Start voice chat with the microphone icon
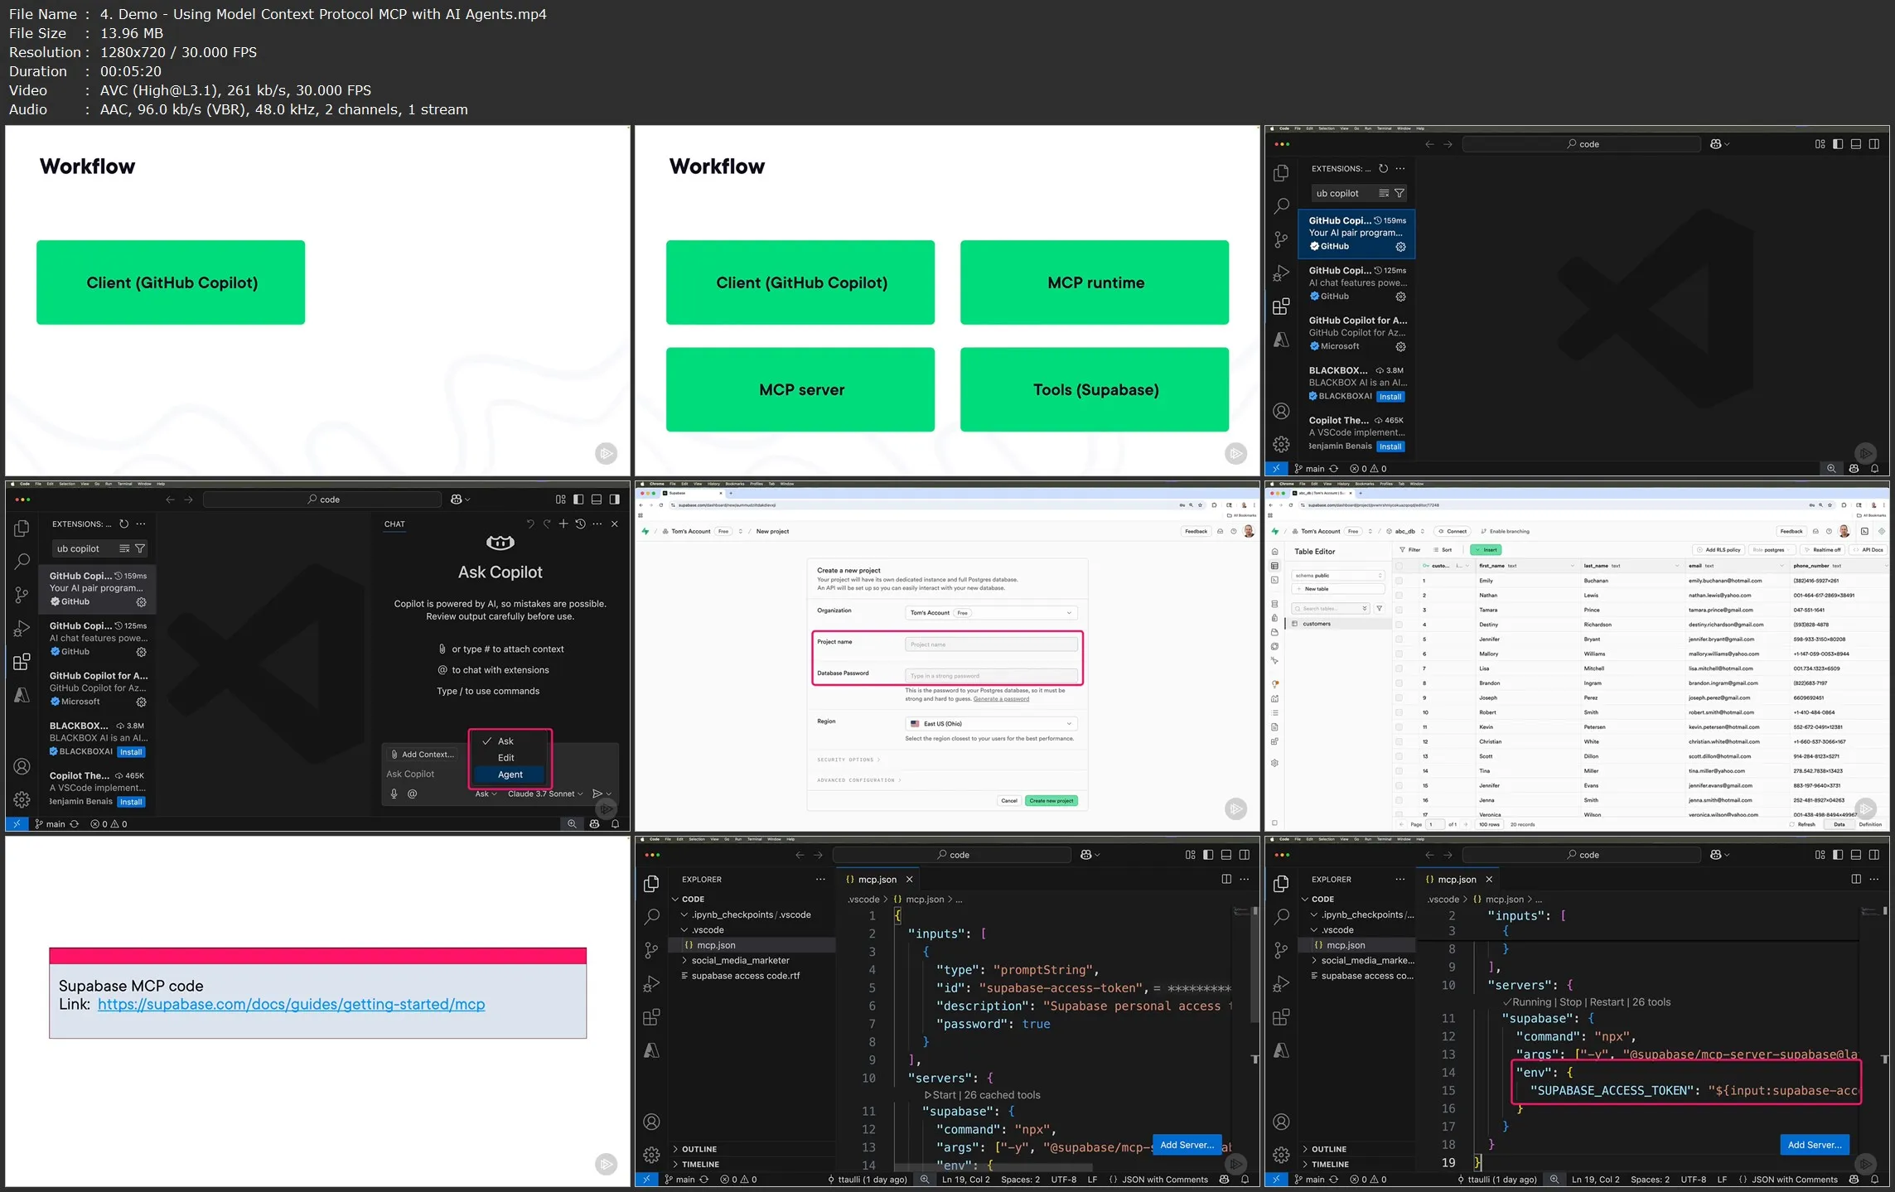 [394, 794]
